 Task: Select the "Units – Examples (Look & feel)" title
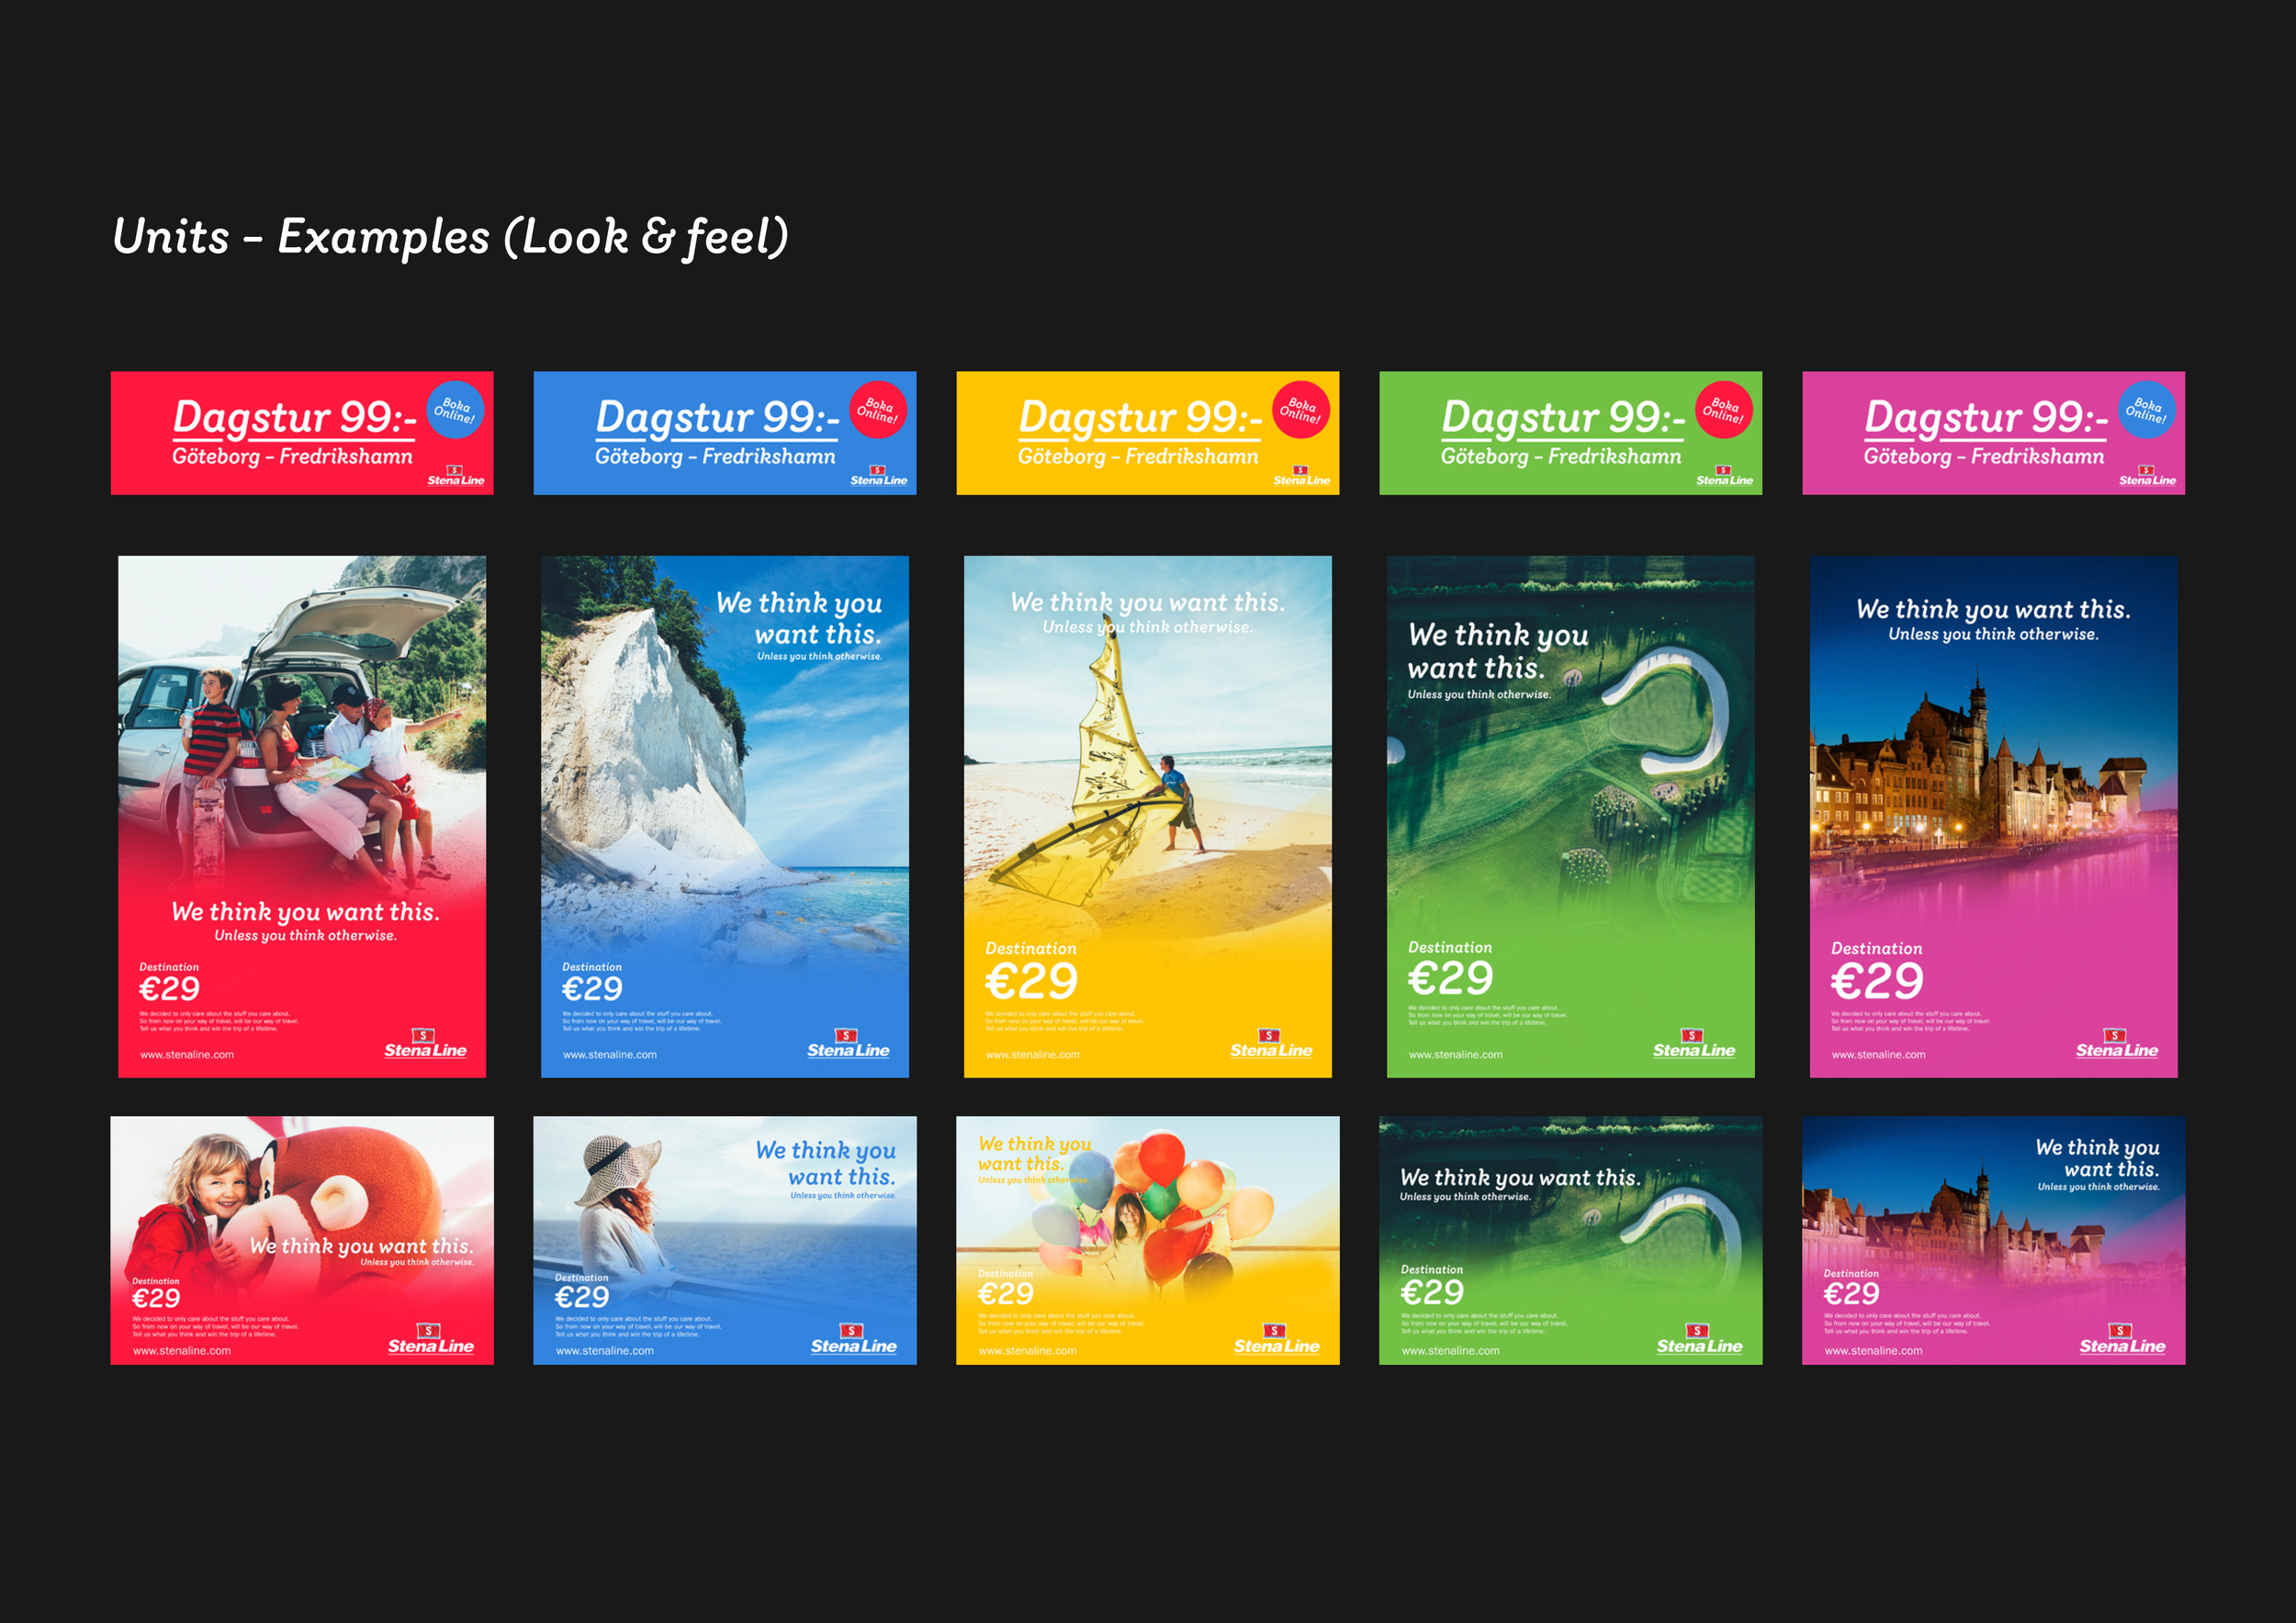coord(451,238)
